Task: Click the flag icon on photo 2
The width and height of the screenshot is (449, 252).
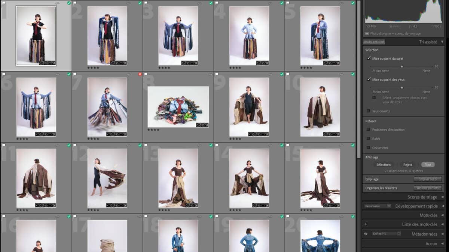Action: [x=75, y=3]
